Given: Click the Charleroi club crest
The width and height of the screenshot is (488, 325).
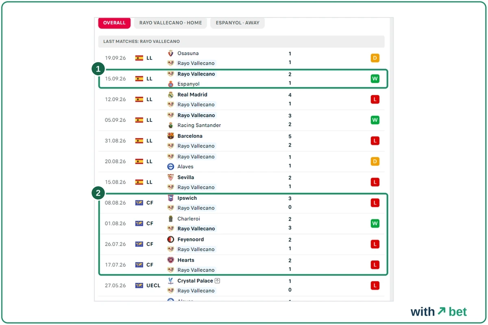Looking at the screenshot, I should point(171,219).
